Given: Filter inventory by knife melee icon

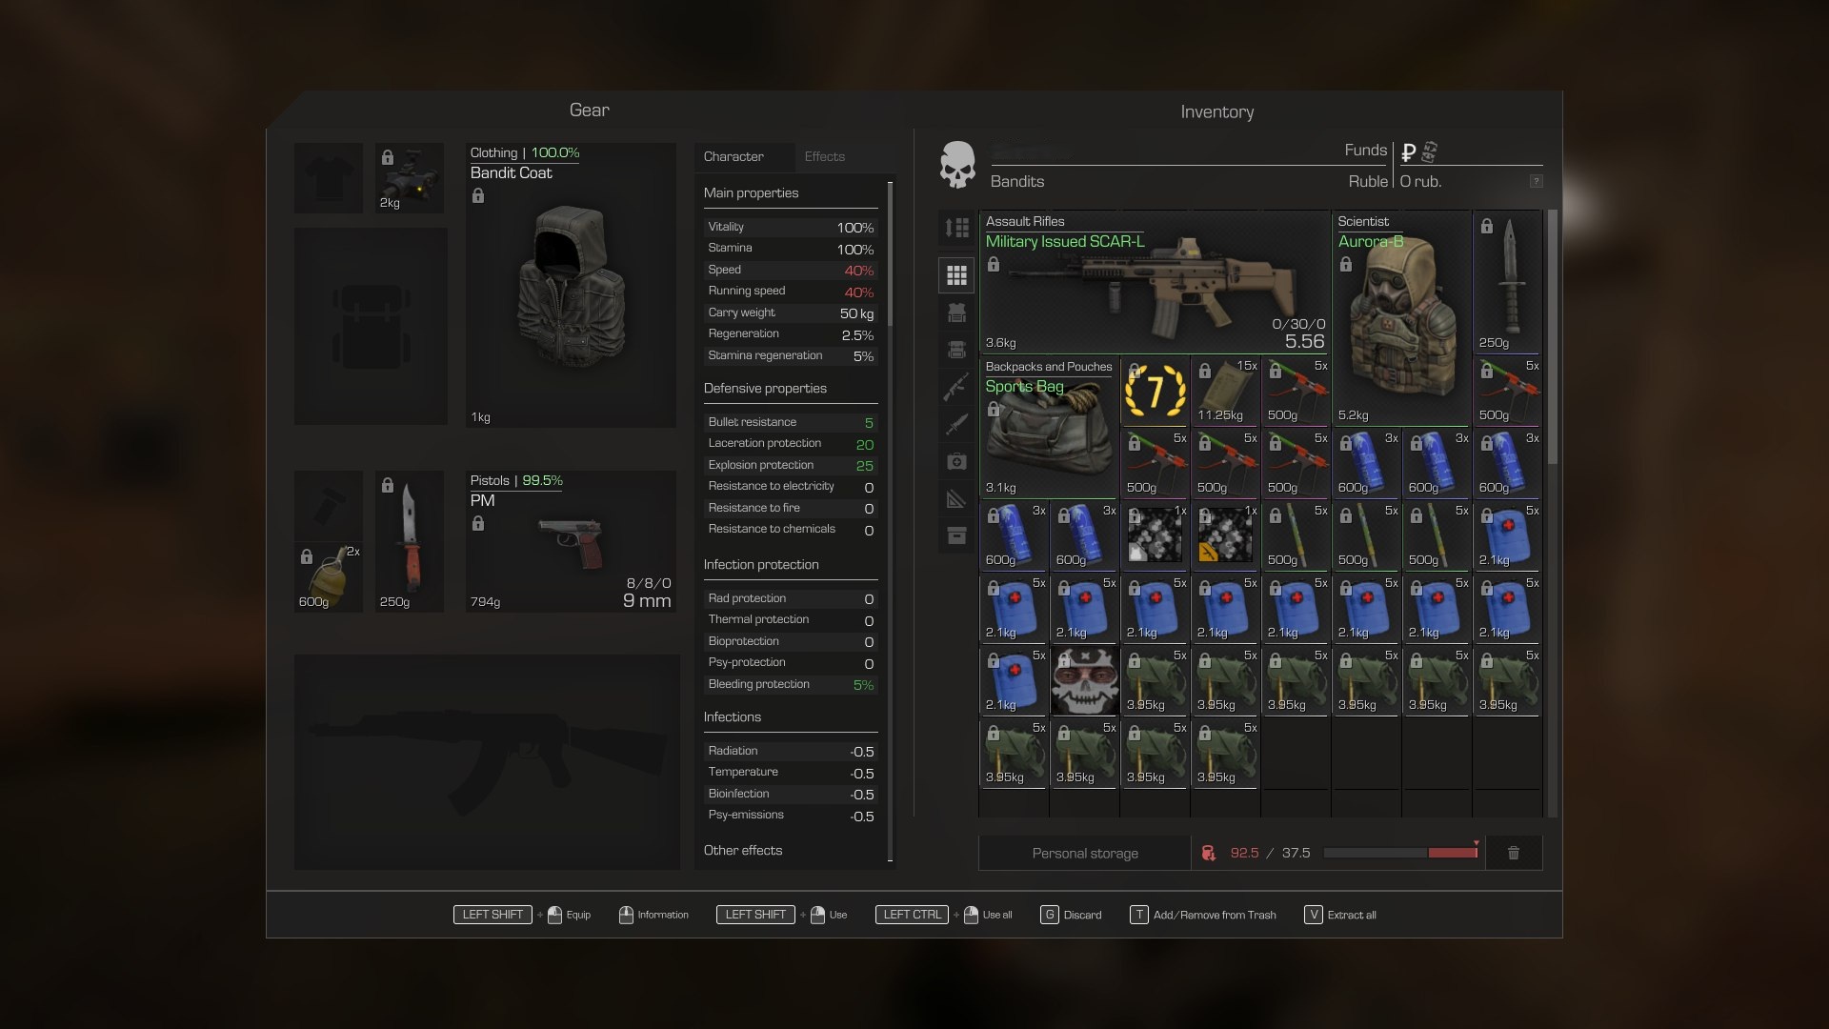Looking at the screenshot, I should pyautogui.click(x=956, y=424).
